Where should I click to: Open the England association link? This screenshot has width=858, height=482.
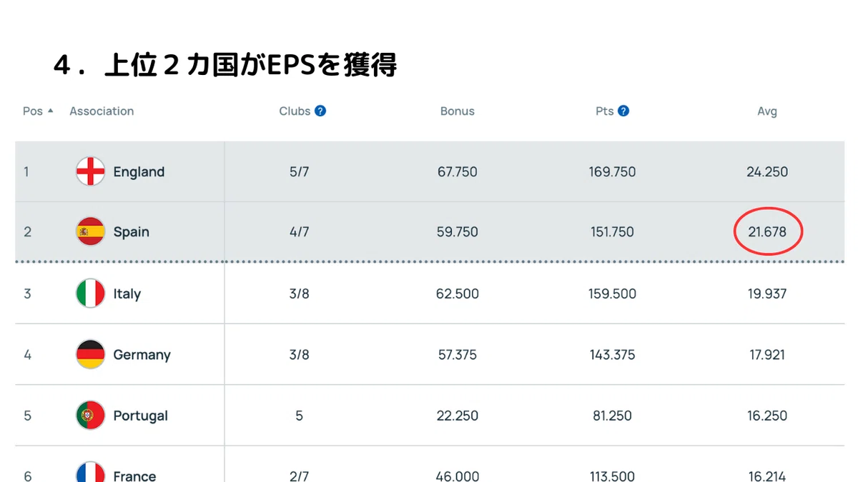tap(139, 172)
